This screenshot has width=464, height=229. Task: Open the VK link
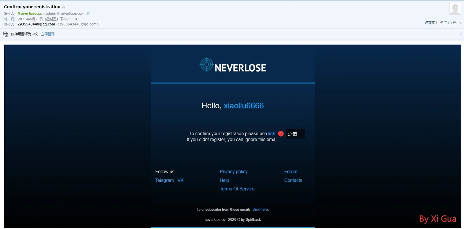click(180, 180)
